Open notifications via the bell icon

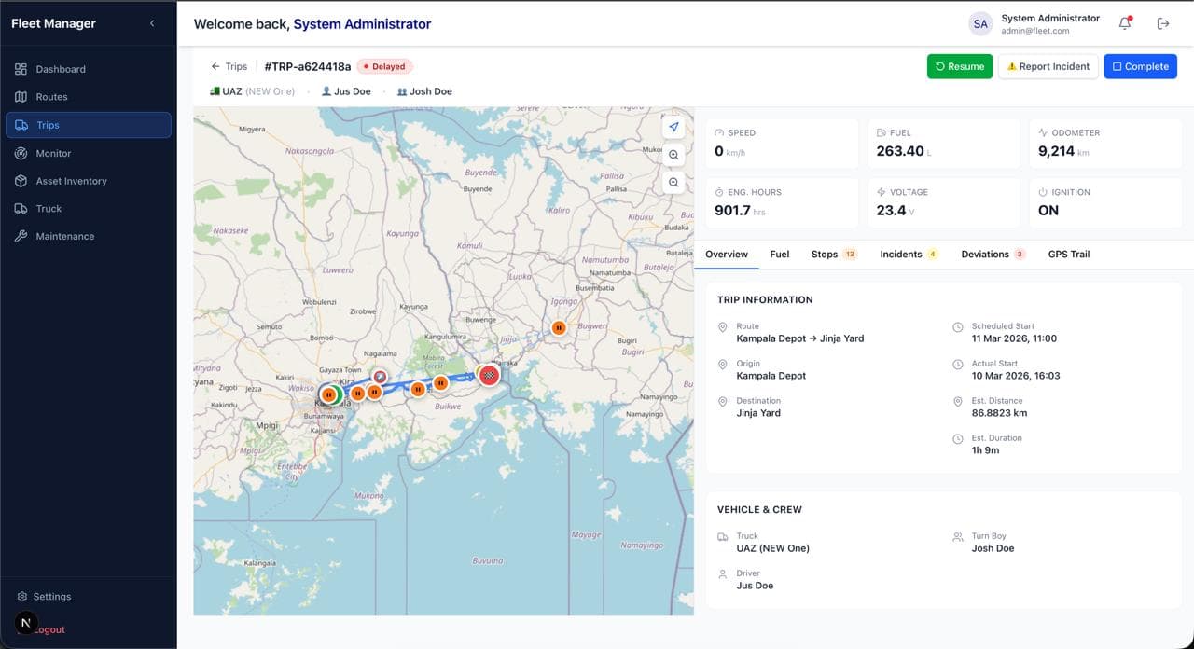[x=1124, y=23]
